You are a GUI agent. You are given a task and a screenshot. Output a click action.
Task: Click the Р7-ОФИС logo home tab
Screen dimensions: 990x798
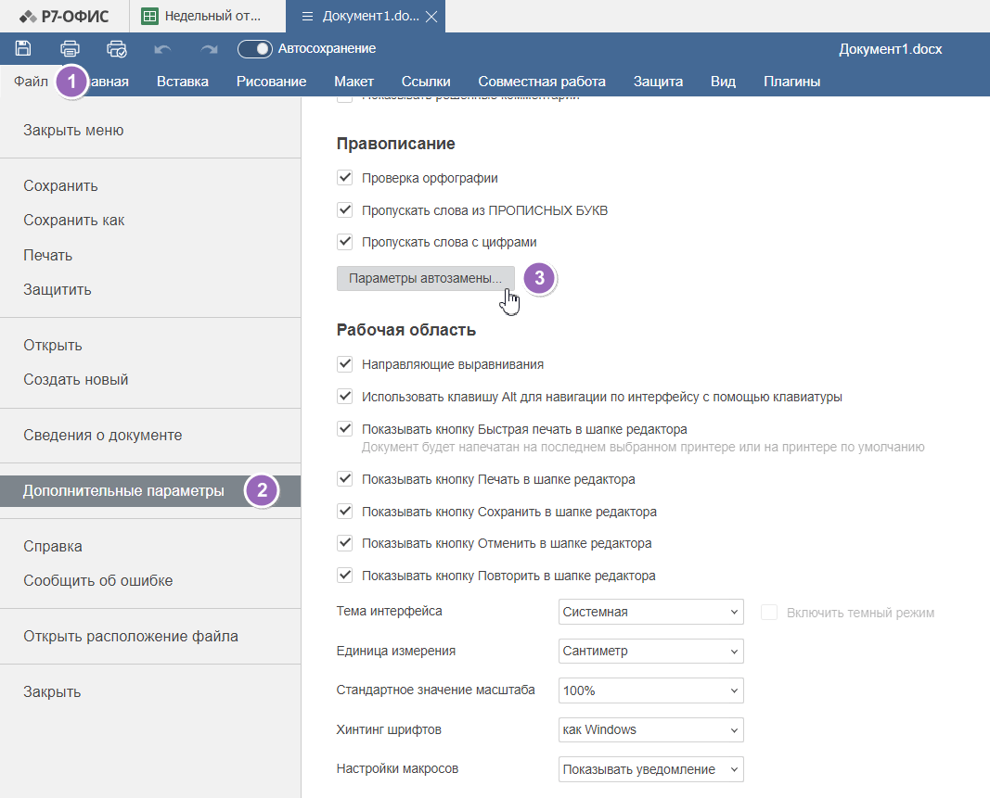[64, 17]
